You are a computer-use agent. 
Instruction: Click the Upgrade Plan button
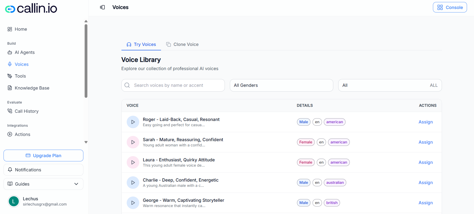(43, 156)
